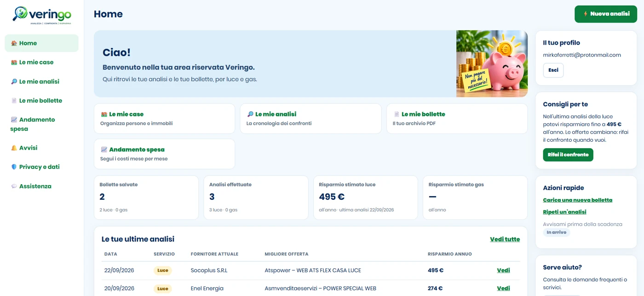Click the Asmvenditaeservizi – POWER SPECIAL WEB offer
The width and height of the screenshot is (644, 296).
(x=321, y=289)
